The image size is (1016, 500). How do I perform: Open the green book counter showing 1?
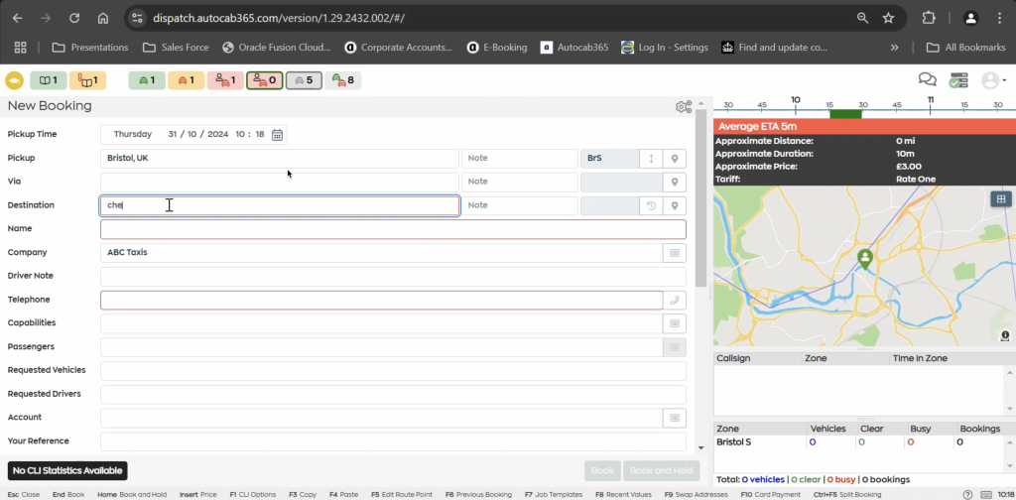[48, 80]
